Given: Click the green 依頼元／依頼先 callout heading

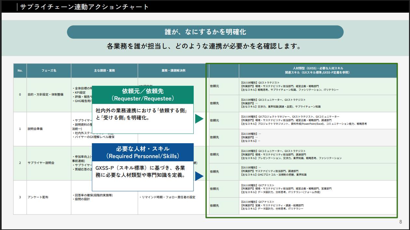Looking at the screenshot, I should (x=143, y=95).
